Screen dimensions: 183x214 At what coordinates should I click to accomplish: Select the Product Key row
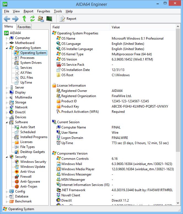point(113,106)
